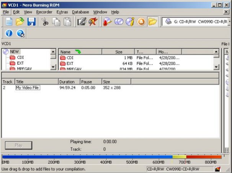
Task: Click tree pane scroll down arrow
Action: (53, 67)
